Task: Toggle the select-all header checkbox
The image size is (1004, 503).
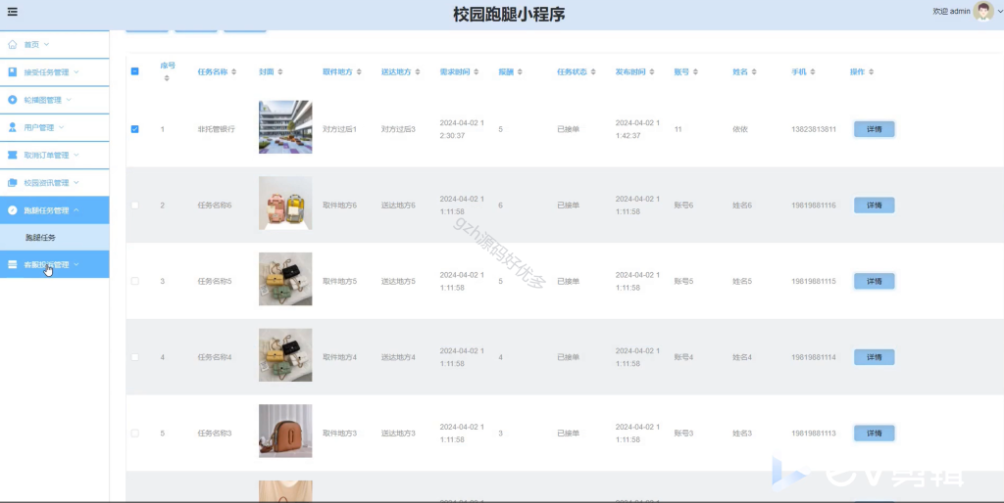Action: (x=134, y=71)
